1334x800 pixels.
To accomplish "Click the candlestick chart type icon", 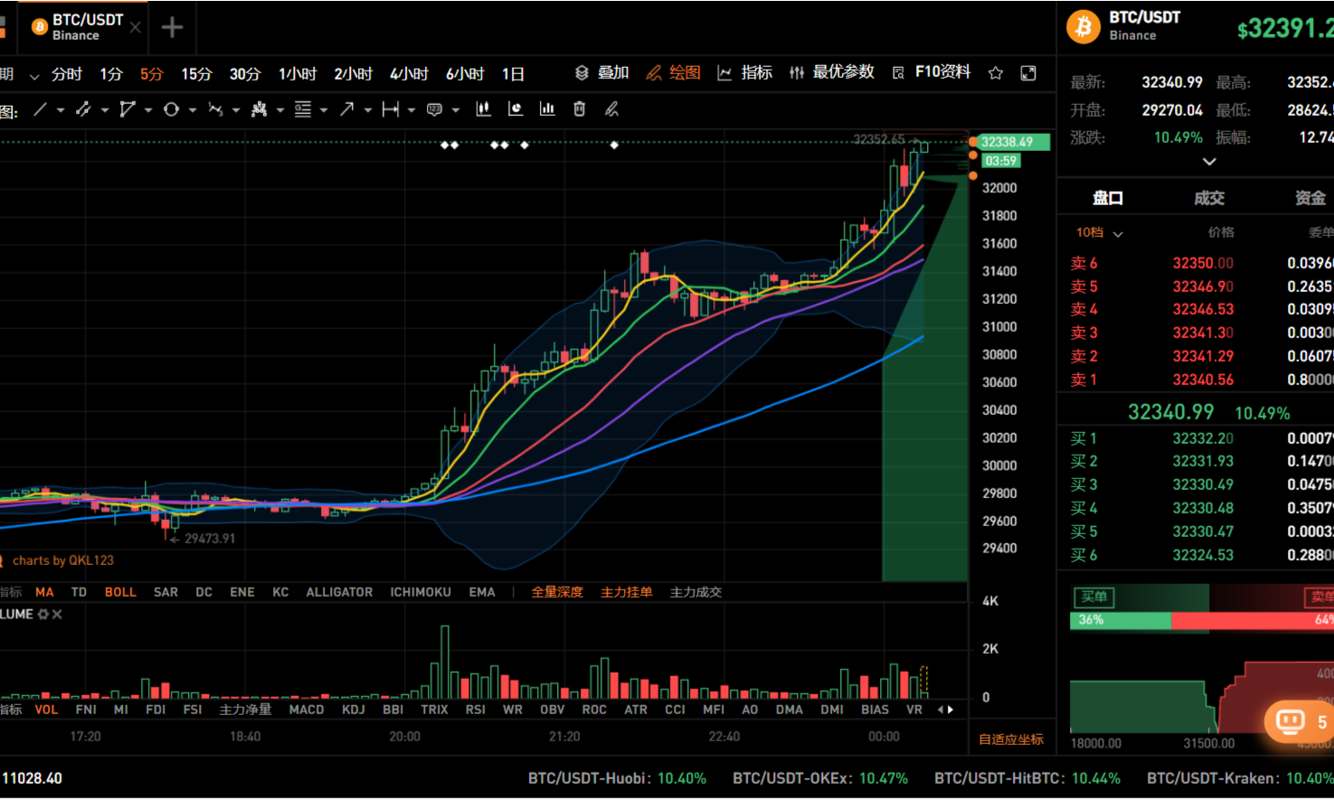I will pos(484,109).
